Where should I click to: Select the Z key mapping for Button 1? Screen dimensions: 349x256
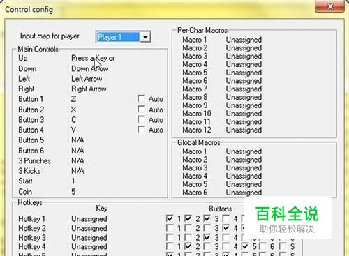pos(73,99)
